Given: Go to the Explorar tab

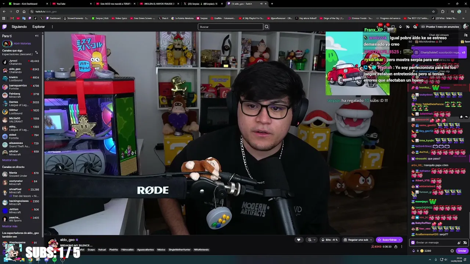Looking at the screenshot, I should [x=39, y=27].
